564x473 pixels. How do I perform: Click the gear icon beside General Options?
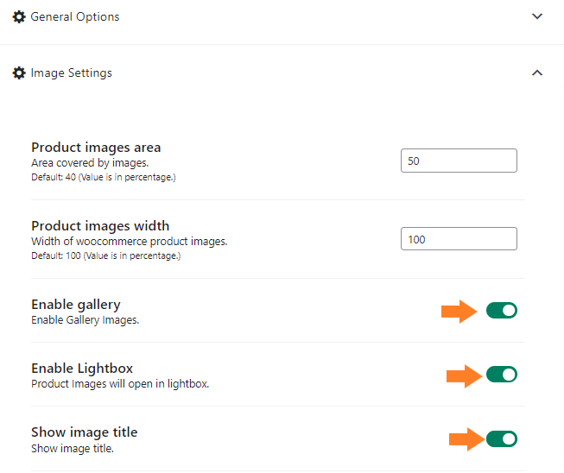pos(19,17)
